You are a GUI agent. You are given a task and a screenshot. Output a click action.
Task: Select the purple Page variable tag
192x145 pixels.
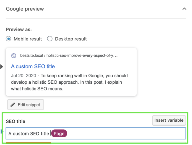click(59, 134)
